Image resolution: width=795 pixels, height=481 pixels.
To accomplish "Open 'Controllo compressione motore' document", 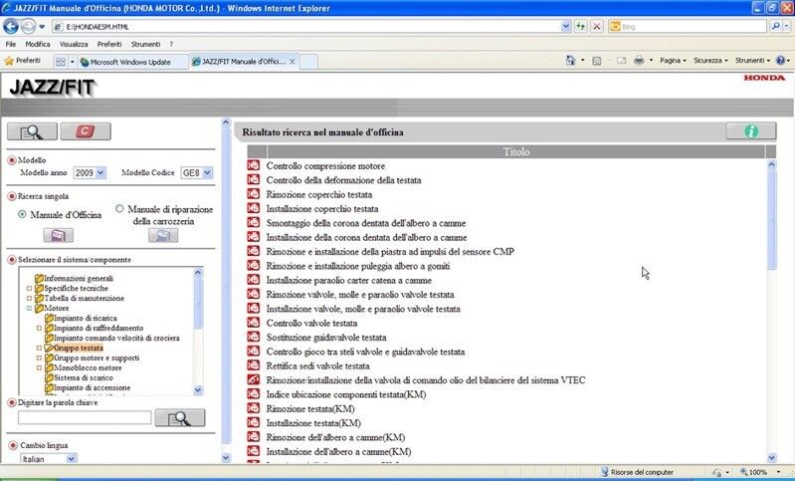I will 325,165.
